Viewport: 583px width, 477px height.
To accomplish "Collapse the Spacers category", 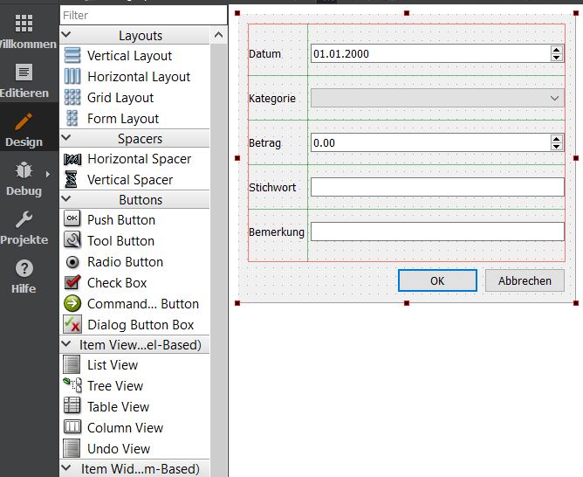I will [66, 139].
